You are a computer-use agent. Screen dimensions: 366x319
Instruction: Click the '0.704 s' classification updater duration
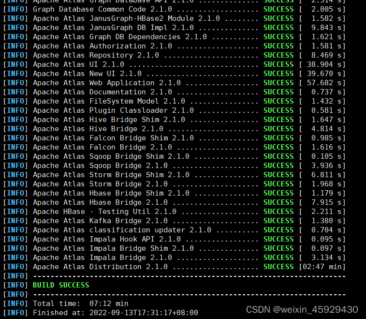click(326, 230)
